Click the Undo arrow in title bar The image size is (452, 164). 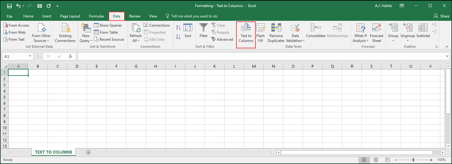pos(18,6)
